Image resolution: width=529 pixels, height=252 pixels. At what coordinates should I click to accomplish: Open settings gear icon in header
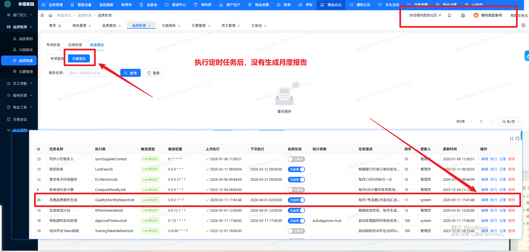[x=463, y=15]
